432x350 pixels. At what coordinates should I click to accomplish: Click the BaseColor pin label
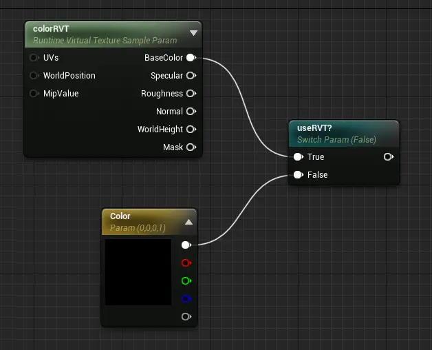pyautogui.click(x=164, y=58)
